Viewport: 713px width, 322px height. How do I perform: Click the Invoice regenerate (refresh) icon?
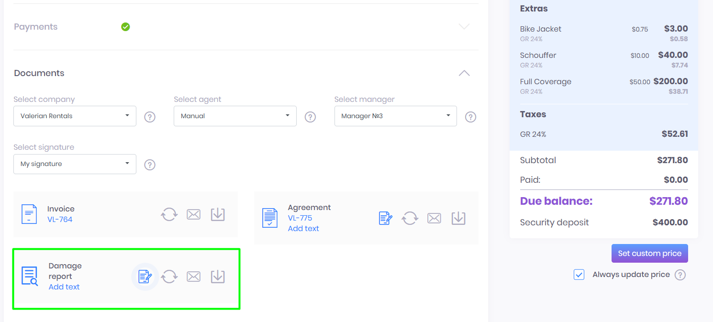[169, 214]
